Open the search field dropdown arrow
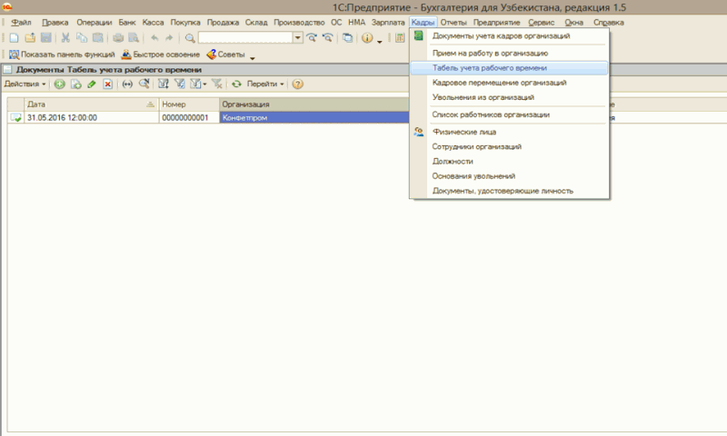 (298, 37)
